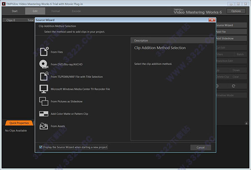The image size is (251, 170).
Task: Click the app icon in title bar
Action: [4, 4]
